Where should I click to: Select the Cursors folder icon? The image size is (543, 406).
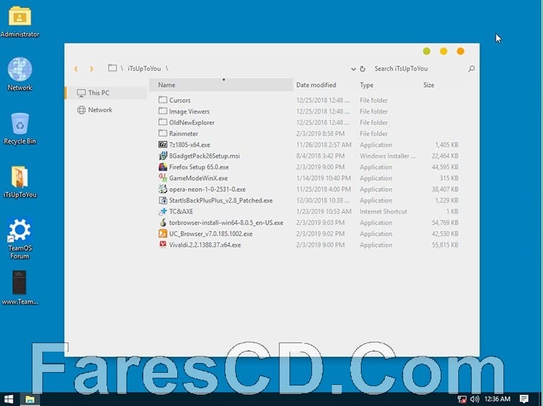coord(163,100)
